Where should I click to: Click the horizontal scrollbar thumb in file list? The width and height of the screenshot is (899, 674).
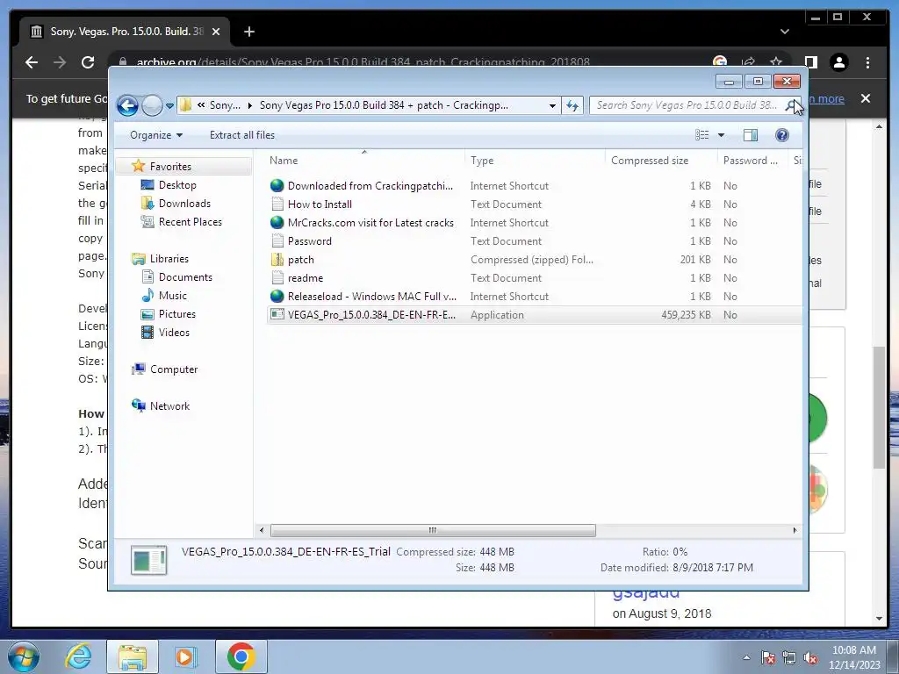tap(433, 531)
